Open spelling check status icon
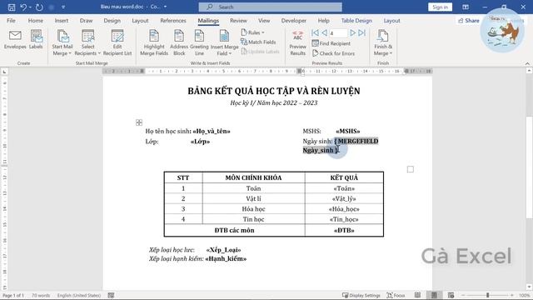The height and width of the screenshot is (300, 533). coord(111,295)
